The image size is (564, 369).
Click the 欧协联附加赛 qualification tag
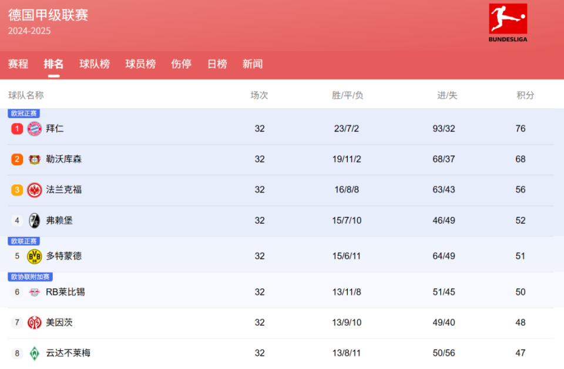pos(30,277)
